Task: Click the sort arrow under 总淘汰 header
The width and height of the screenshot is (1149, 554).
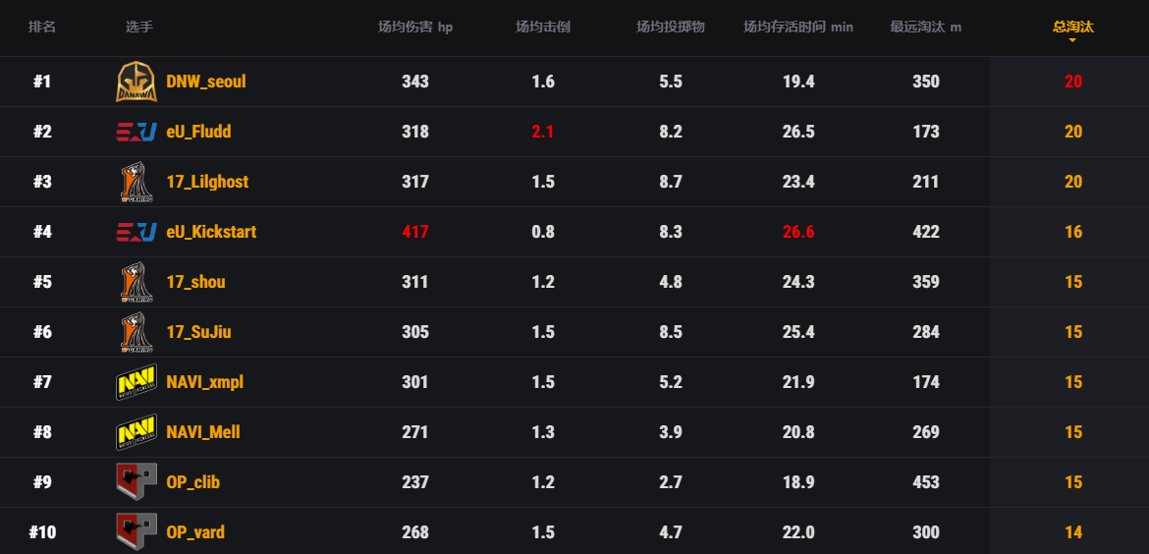Action: click(1072, 40)
